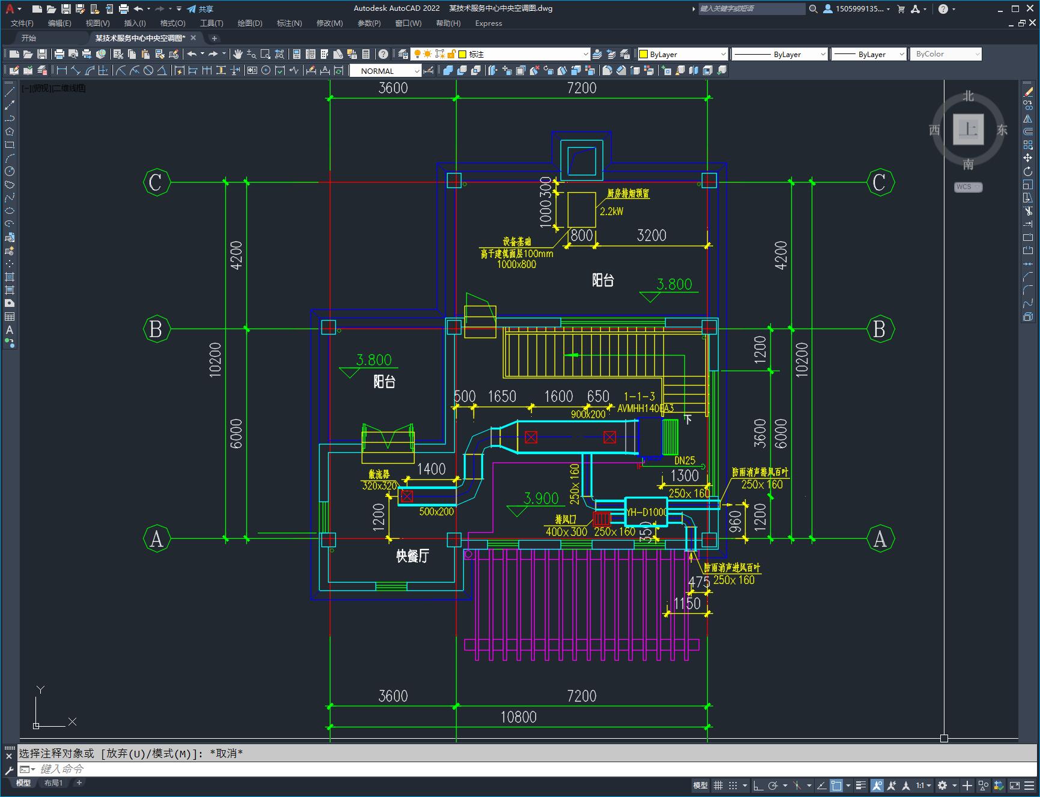
Task: Expand the NORMAL dimension style dropdown
Action: [417, 71]
